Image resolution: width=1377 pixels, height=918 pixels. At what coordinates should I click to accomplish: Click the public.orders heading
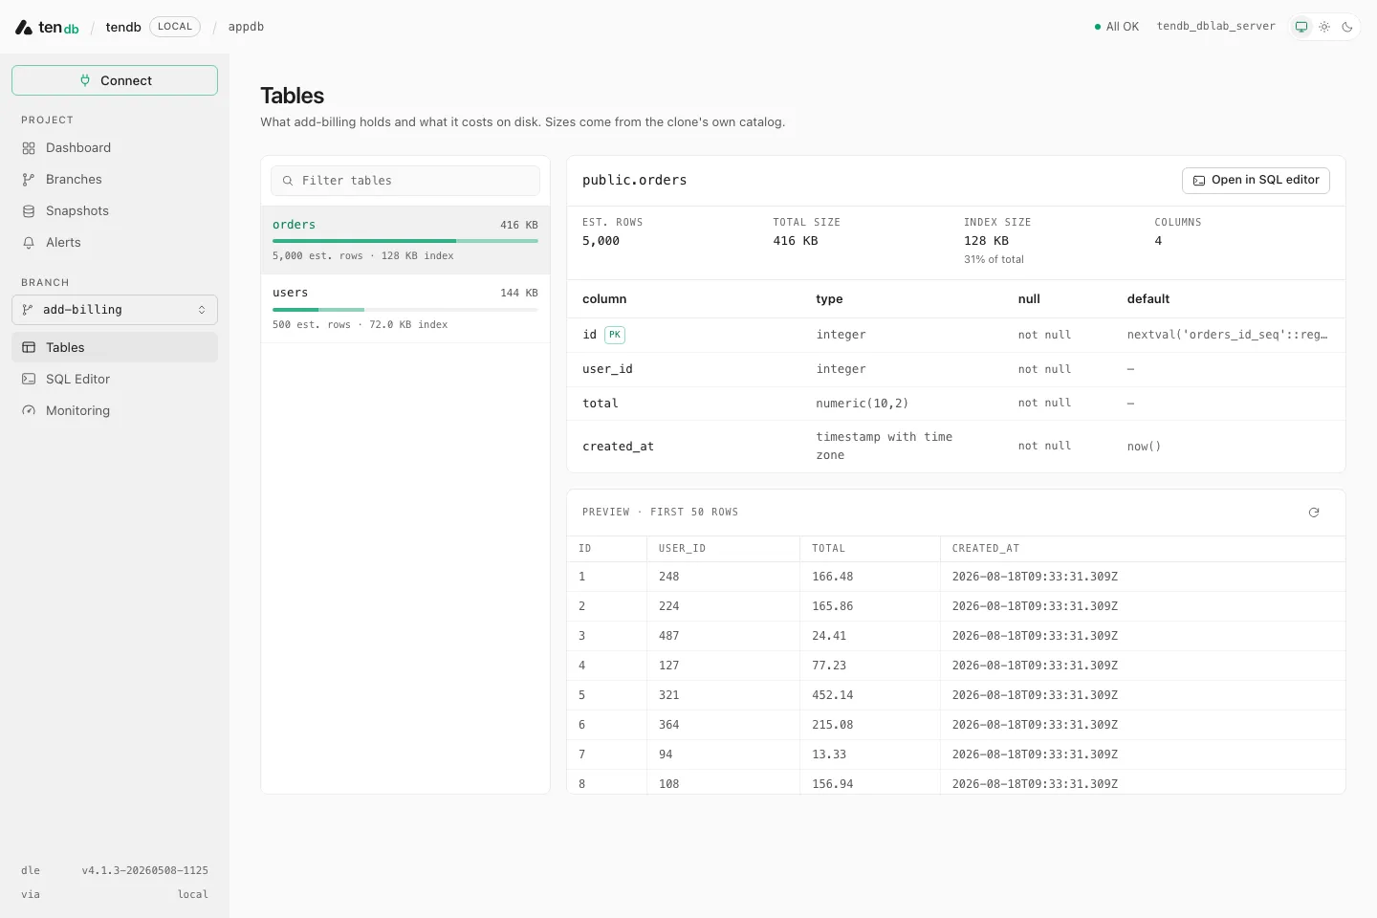pos(635,181)
